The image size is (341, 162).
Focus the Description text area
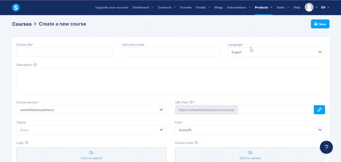pos(171,81)
